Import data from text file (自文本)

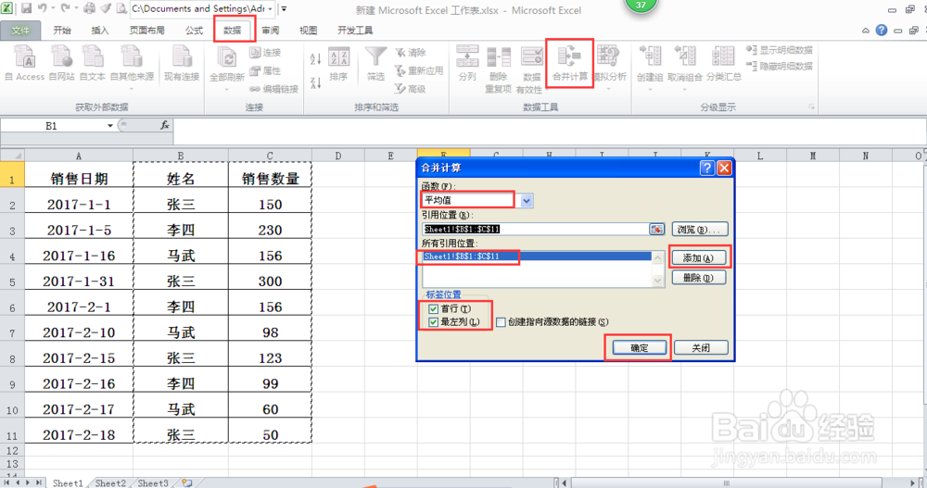(92, 64)
